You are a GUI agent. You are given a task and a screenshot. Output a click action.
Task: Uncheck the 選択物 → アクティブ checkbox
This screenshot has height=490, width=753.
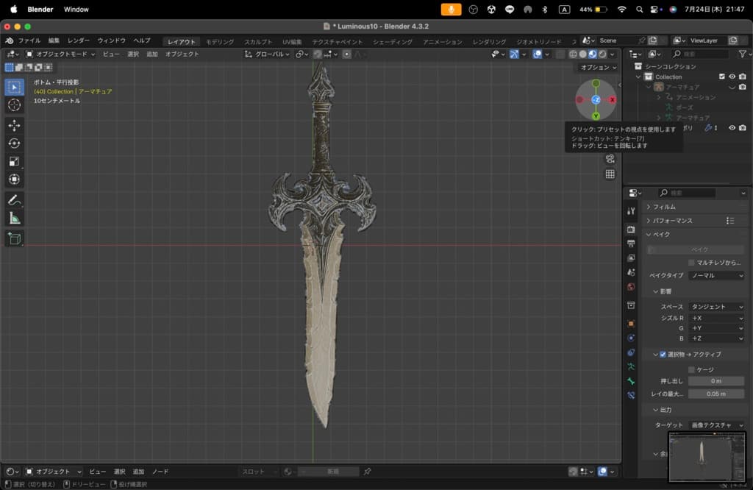pos(663,354)
